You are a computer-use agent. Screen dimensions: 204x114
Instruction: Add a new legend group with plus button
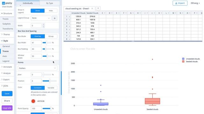[x=55, y=18]
